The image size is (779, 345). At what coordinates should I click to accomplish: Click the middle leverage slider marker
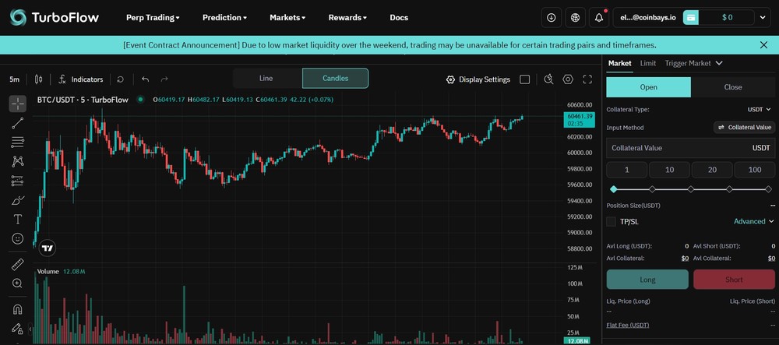tap(690, 189)
